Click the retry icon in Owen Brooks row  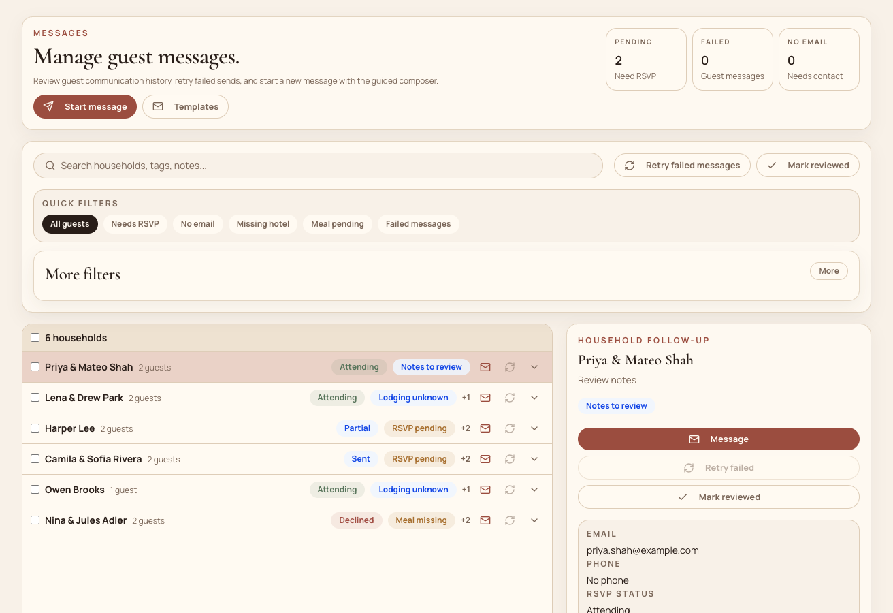pos(510,490)
